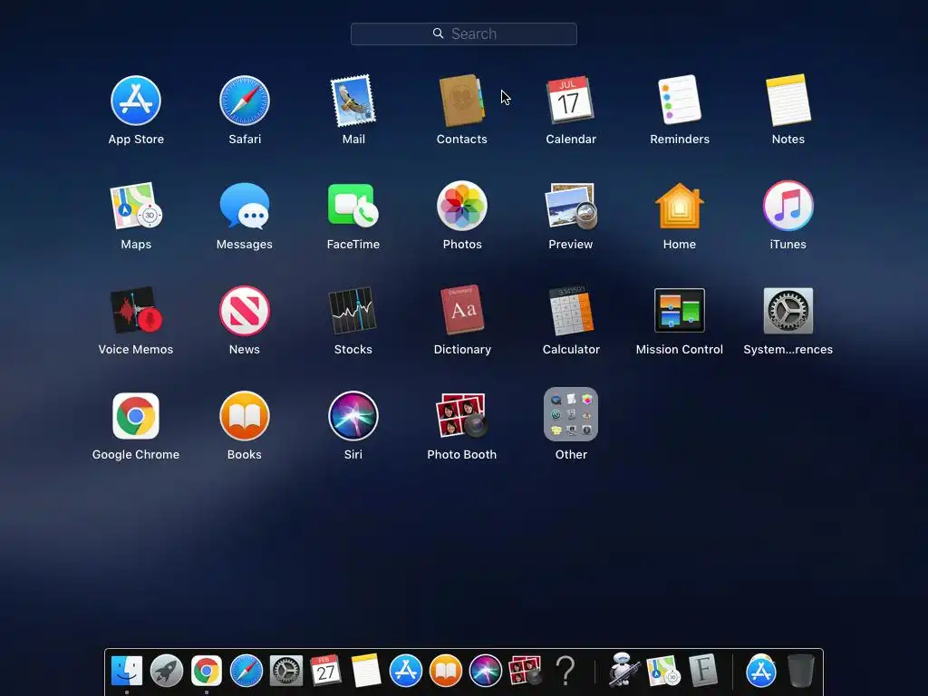The image size is (928, 696).
Task: Open Calendar showing 27 in the Dock
Action: (x=325, y=671)
